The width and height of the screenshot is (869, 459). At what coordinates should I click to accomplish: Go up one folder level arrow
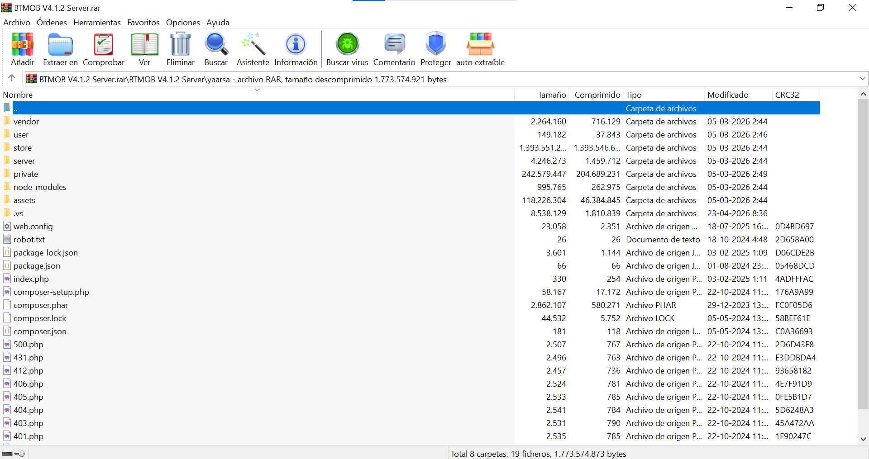coord(12,78)
